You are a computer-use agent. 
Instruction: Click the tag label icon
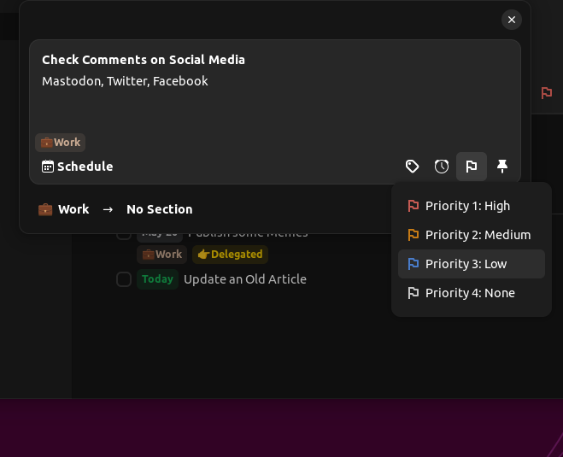coord(412,167)
